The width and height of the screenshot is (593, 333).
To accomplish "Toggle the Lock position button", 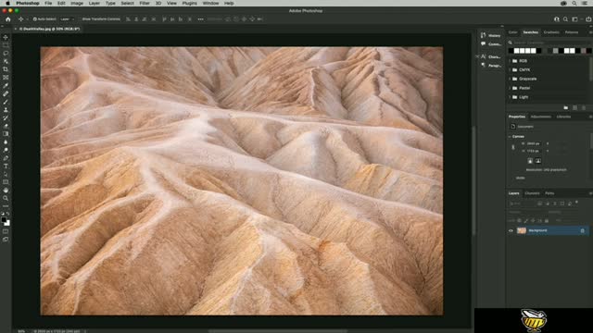I will pos(533,220).
